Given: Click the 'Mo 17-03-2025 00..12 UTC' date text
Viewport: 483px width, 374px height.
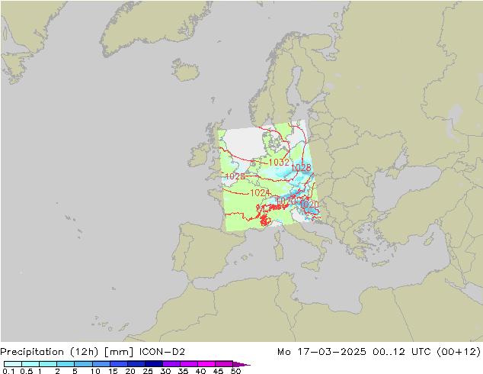Looking at the screenshot, I should (x=354, y=352).
